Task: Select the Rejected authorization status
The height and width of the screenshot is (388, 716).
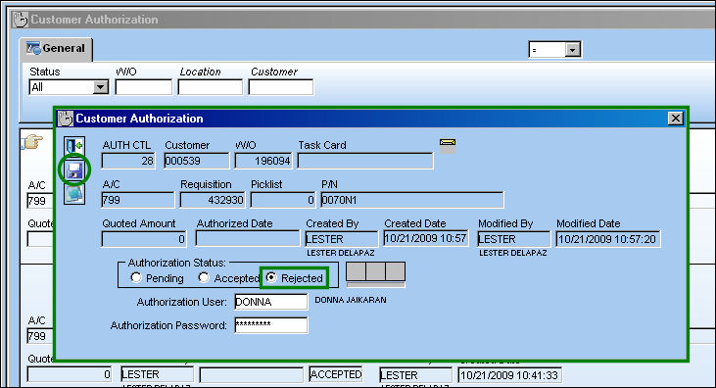Action: pyautogui.click(x=271, y=277)
